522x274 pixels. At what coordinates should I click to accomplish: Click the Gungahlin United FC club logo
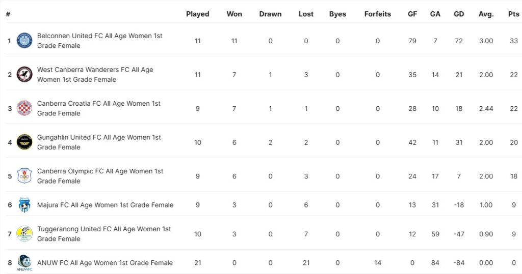[24, 142]
